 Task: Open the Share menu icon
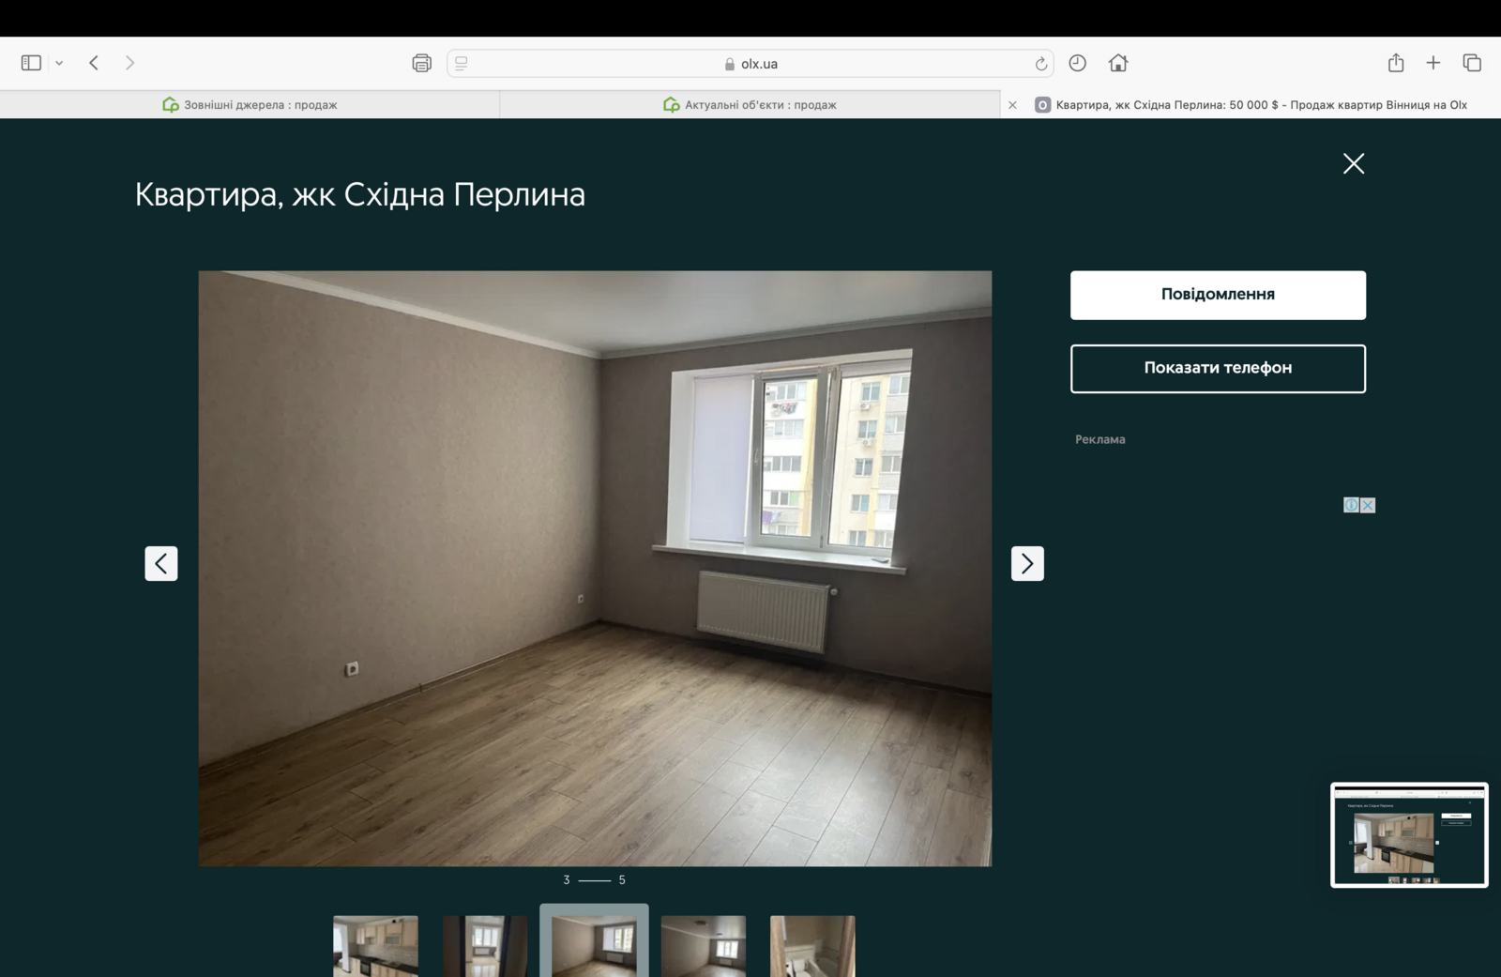click(1396, 63)
